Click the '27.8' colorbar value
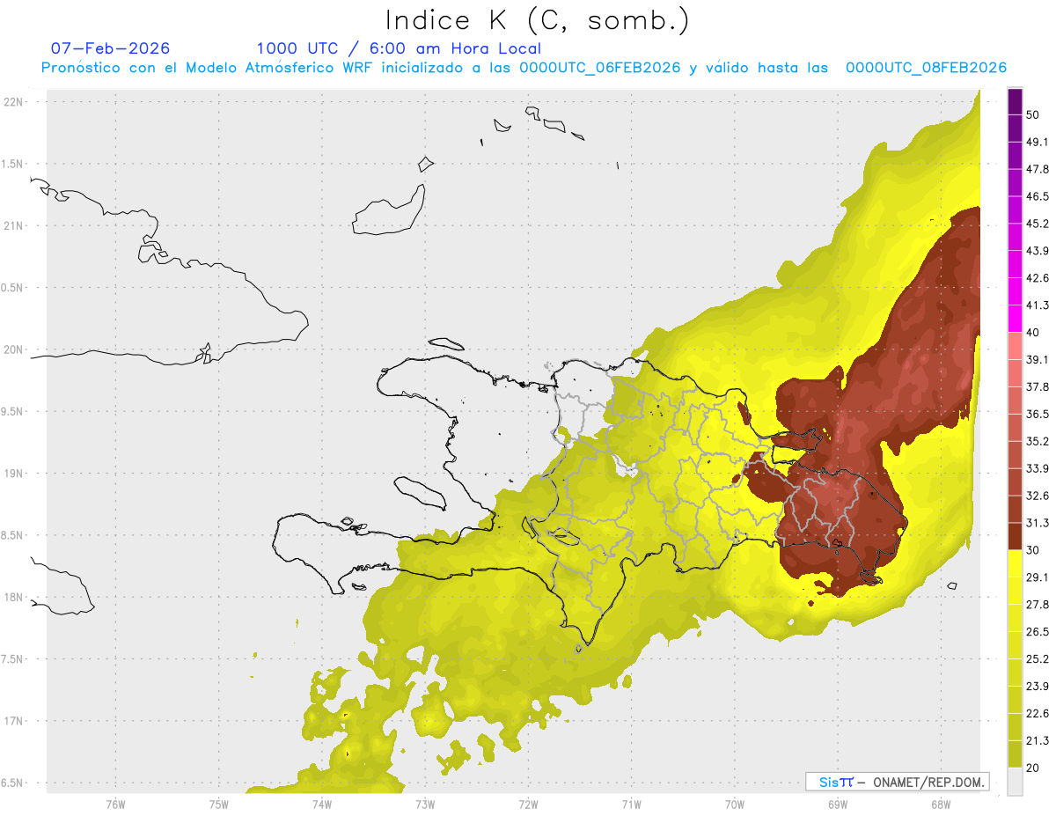 click(x=1038, y=605)
